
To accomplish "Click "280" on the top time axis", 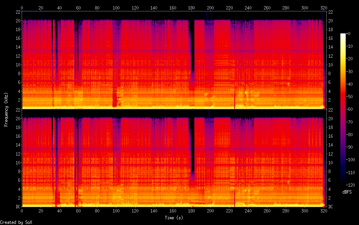I will click(x=286, y=8).
